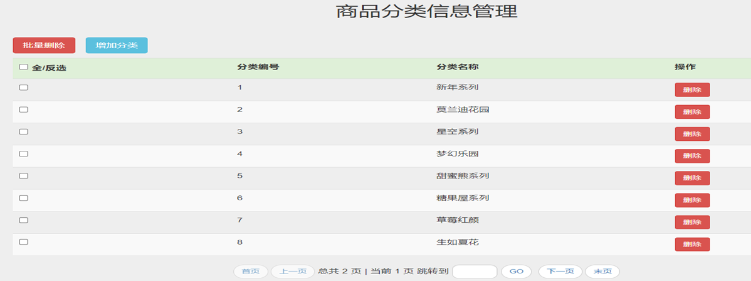Click the red 批量删除 button
The height and width of the screenshot is (281, 751).
point(44,46)
